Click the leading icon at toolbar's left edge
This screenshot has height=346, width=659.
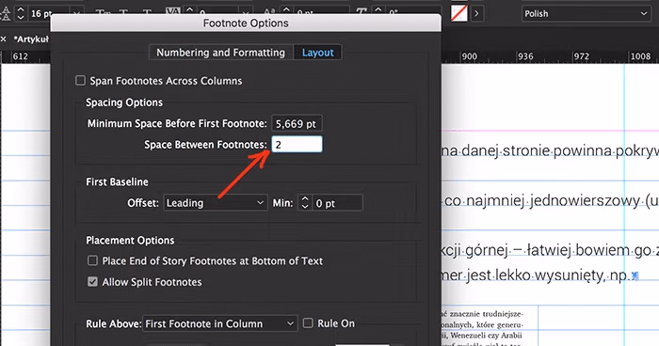click(x=6, y=13)
